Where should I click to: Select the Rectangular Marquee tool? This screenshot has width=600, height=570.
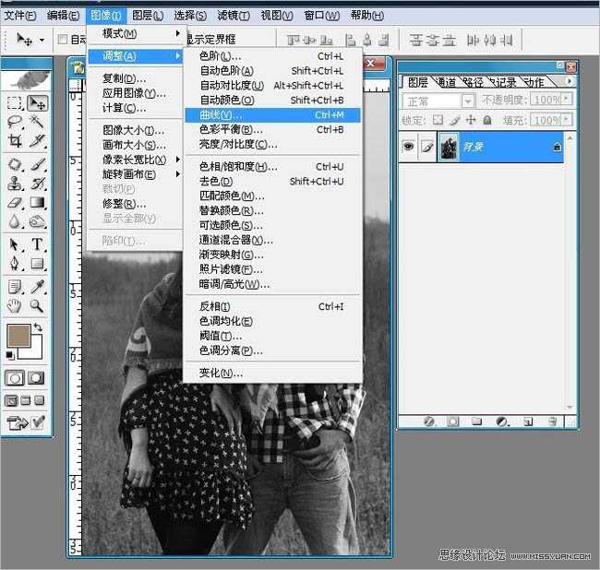pos(15,103)
